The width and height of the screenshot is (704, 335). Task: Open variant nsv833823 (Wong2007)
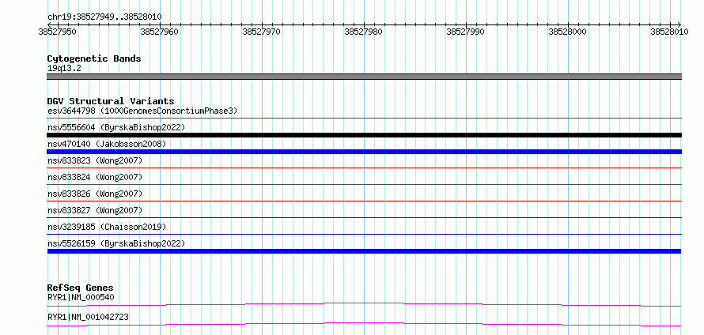pos(95,160)
